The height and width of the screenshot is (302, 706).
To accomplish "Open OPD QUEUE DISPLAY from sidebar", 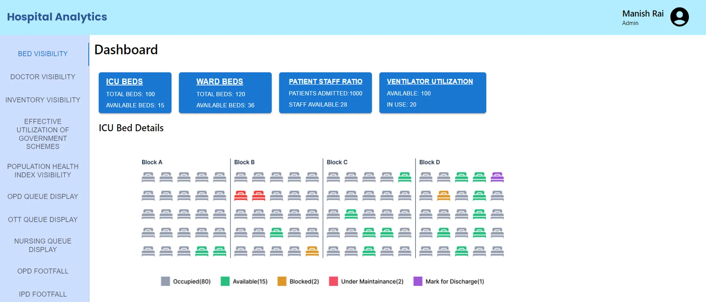I will pyautogui.click(x=43, y=196).
